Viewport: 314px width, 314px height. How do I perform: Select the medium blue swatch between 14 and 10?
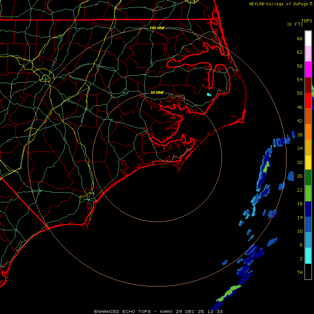[308, 224]
